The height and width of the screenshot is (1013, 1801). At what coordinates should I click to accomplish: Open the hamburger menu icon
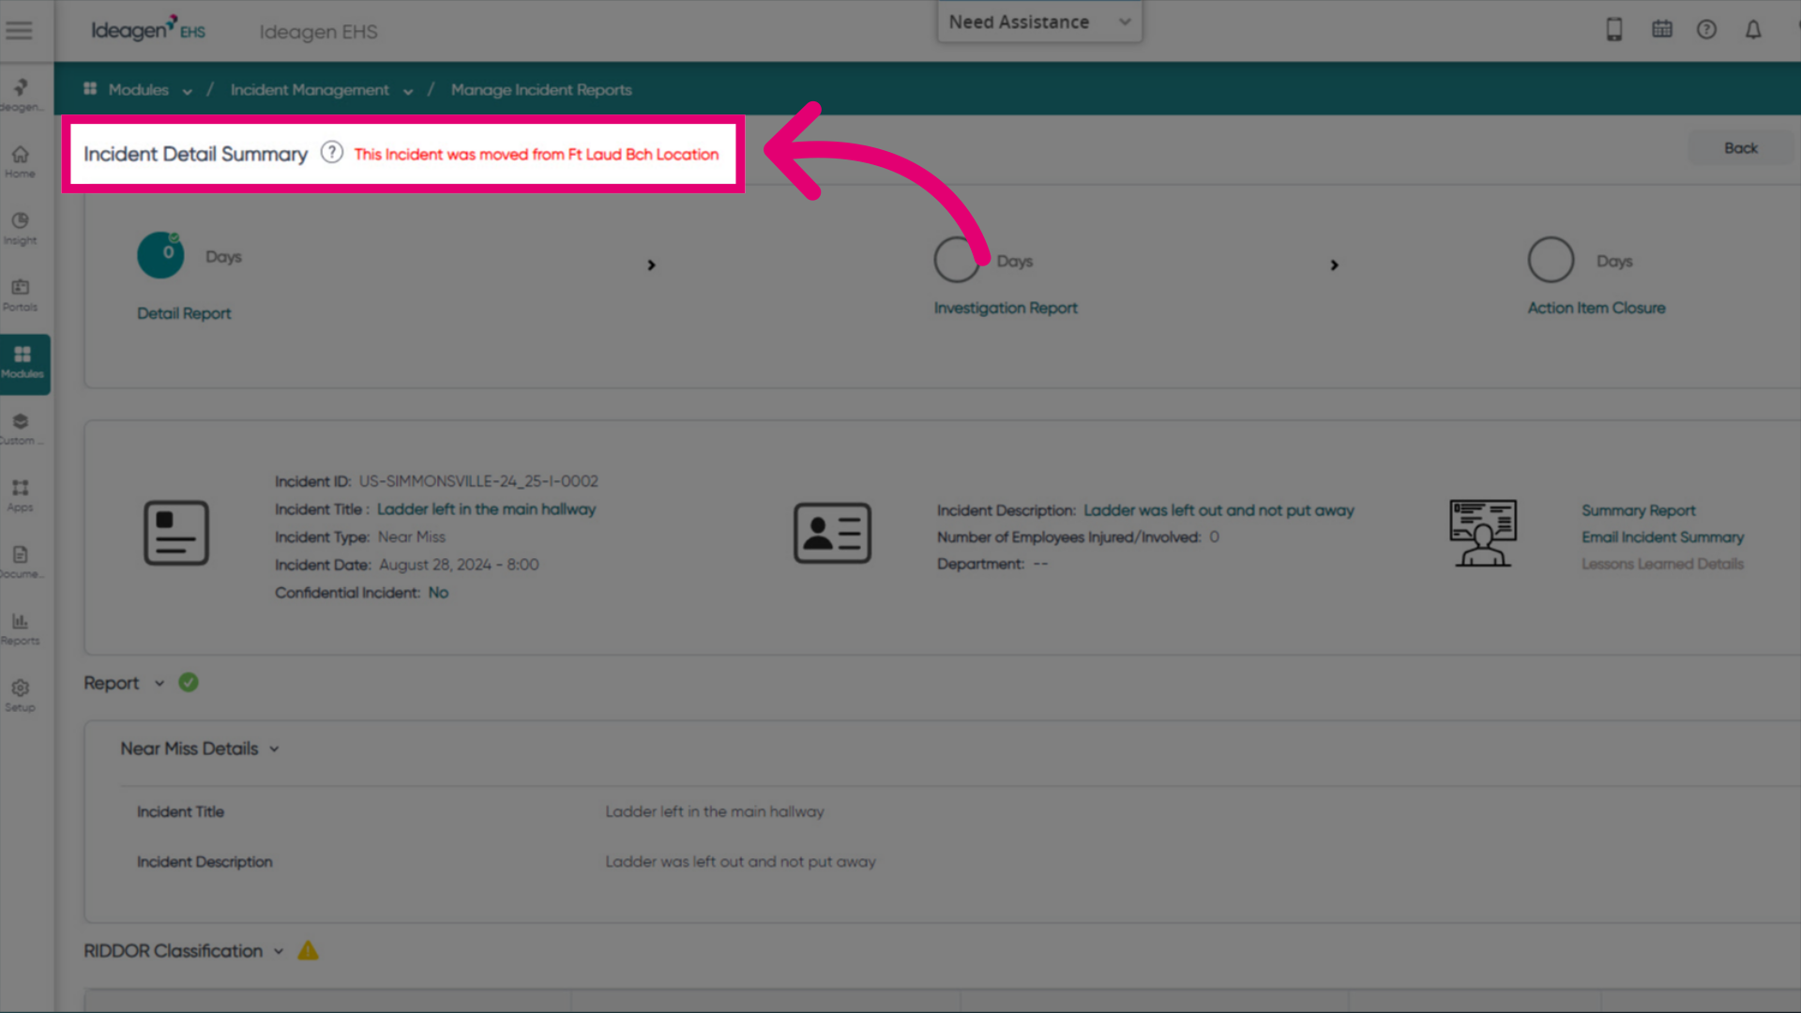pyautogui.click(x=19, y=30)
